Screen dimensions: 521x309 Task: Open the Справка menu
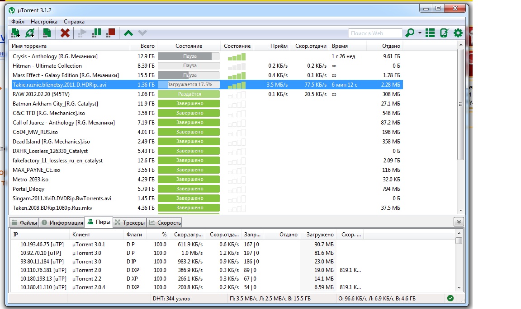point(74,22)
